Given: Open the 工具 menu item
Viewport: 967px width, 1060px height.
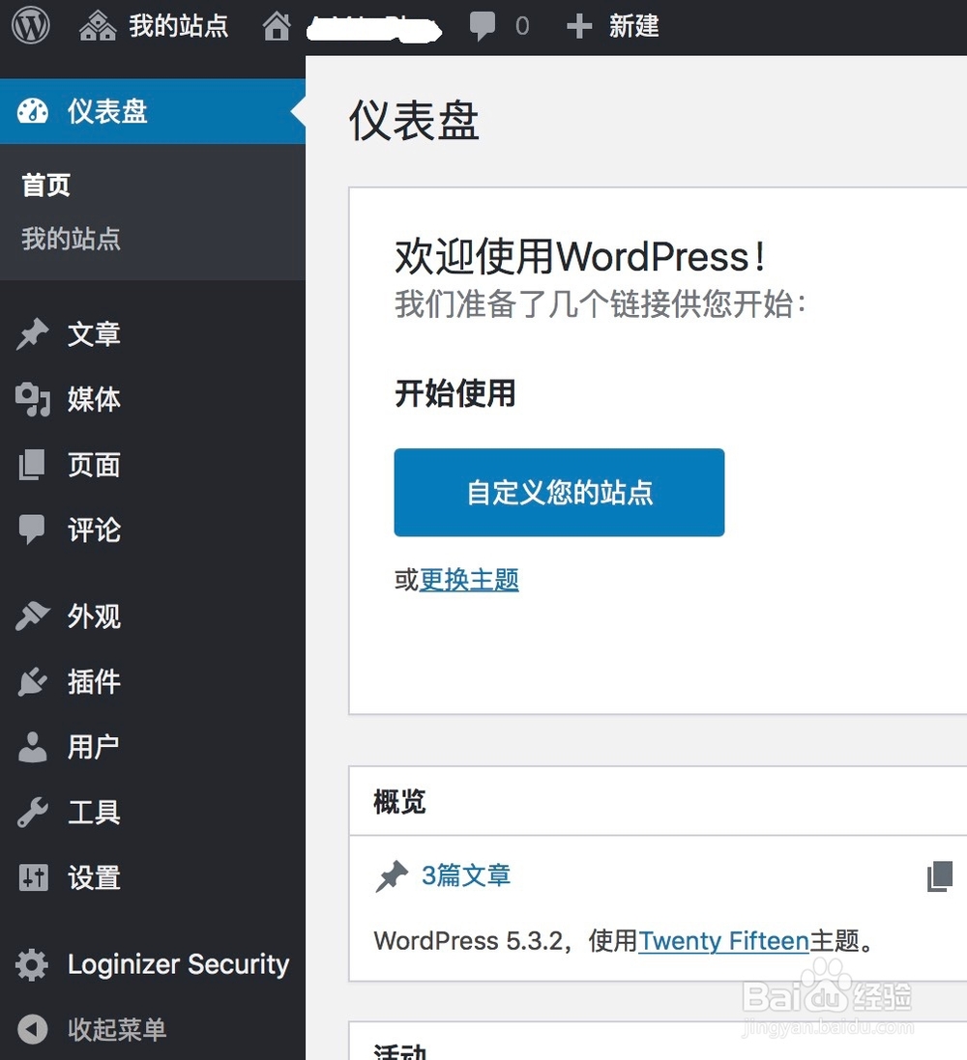Looking at the screenshot, I should pos(153,812).
